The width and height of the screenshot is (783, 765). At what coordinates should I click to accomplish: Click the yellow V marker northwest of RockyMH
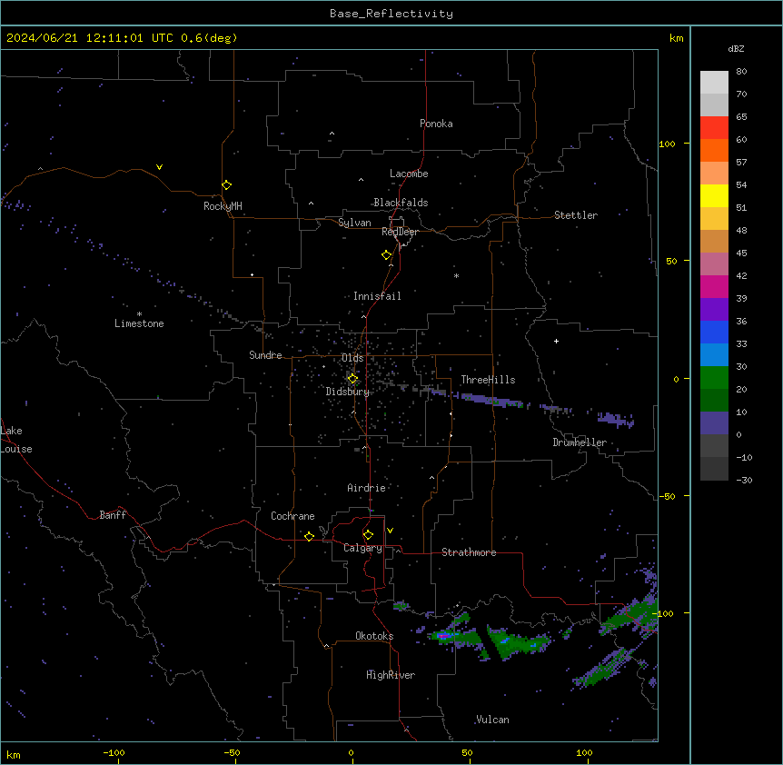pyautogui.click(x=159, y=167)
